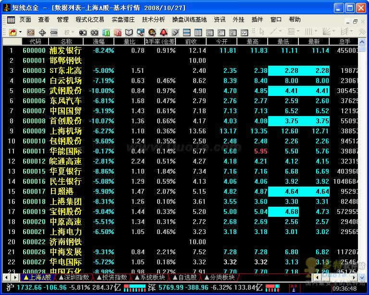The image size is (369, 295).
Task: Open the 查看 menu
Action: tap(44, 20)
